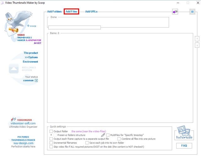Click the output folder path 'the same' link
The width and height of the screenshot is (201, 157).
click(x=89, y=131)
